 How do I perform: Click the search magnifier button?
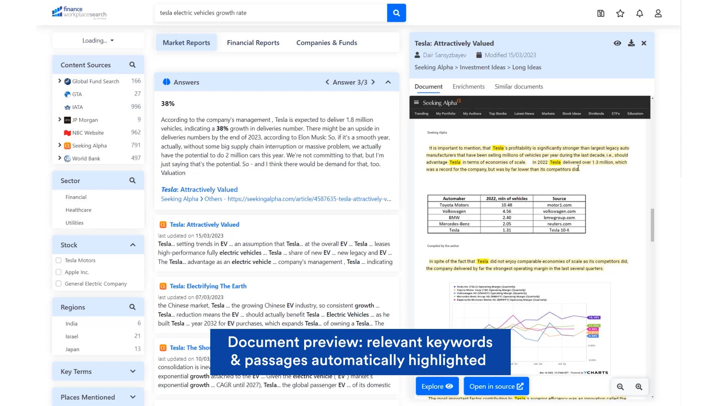pyautogui.click(x=396, y=13)
